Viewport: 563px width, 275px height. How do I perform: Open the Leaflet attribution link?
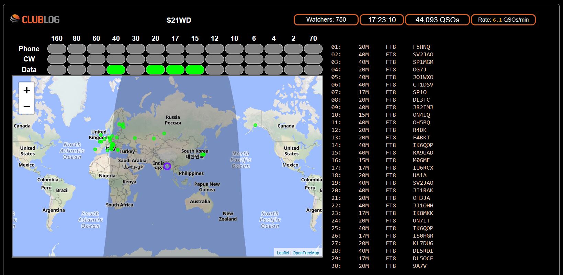(x=283, y=253)
